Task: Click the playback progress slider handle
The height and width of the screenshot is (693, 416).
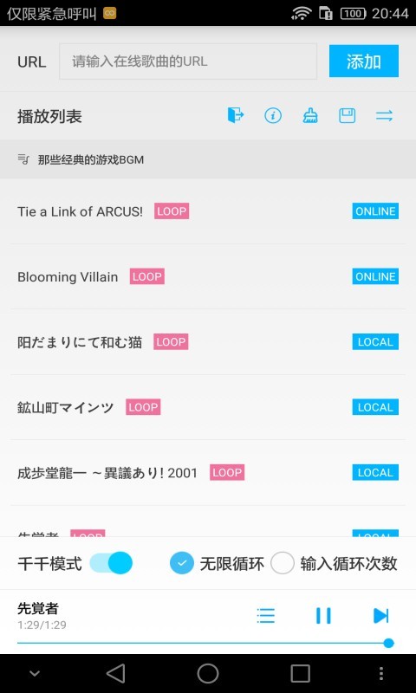Action: [x=388, y=643]
